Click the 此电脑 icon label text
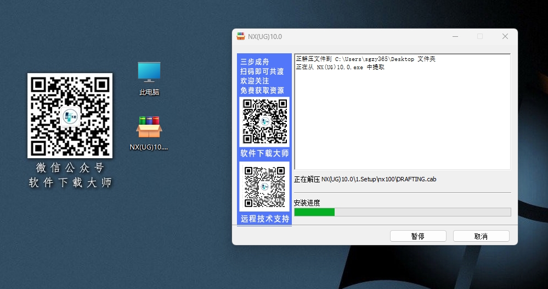The image size is (548, 289). pyautogui.click(x=149, y=92)
